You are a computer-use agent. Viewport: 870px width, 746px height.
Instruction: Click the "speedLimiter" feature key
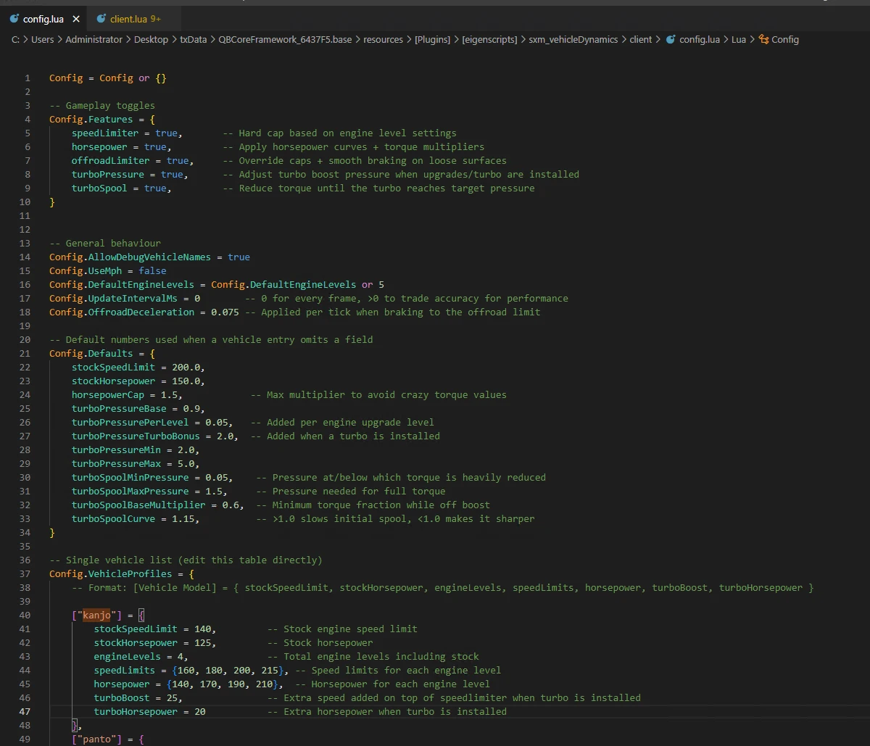pos(105,133)
